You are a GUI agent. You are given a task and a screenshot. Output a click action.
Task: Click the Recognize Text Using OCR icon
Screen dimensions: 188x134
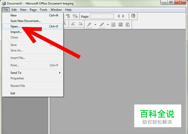68,16
